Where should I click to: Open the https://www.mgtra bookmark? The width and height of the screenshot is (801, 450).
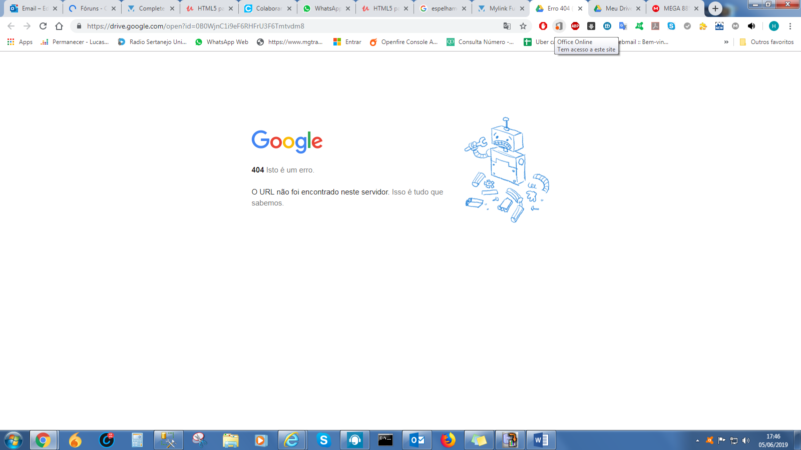[x=289, y=42]
